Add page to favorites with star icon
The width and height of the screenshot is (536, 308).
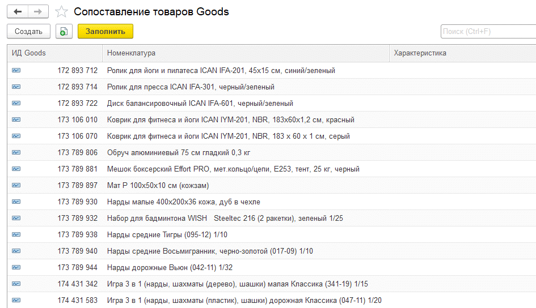coord(62,12)
